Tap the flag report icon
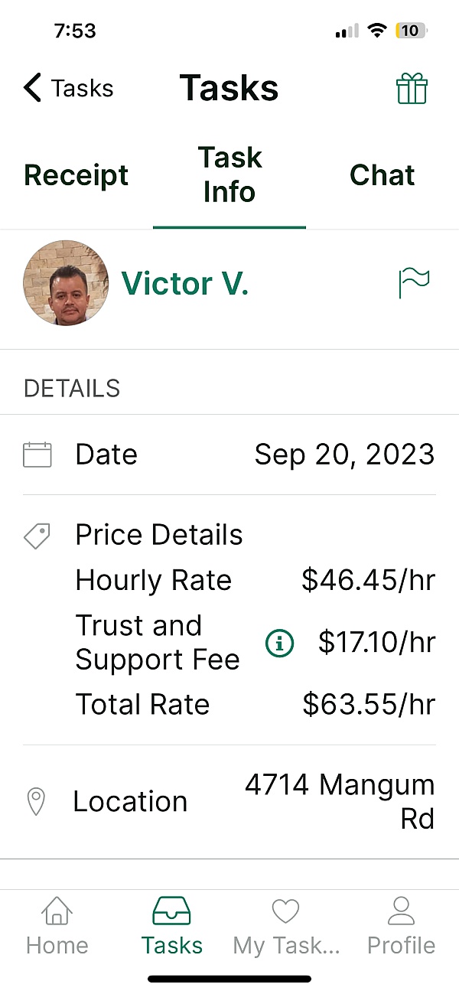Image resolution: width=459 pixels, height=994 pixels. tap(414, 284)
